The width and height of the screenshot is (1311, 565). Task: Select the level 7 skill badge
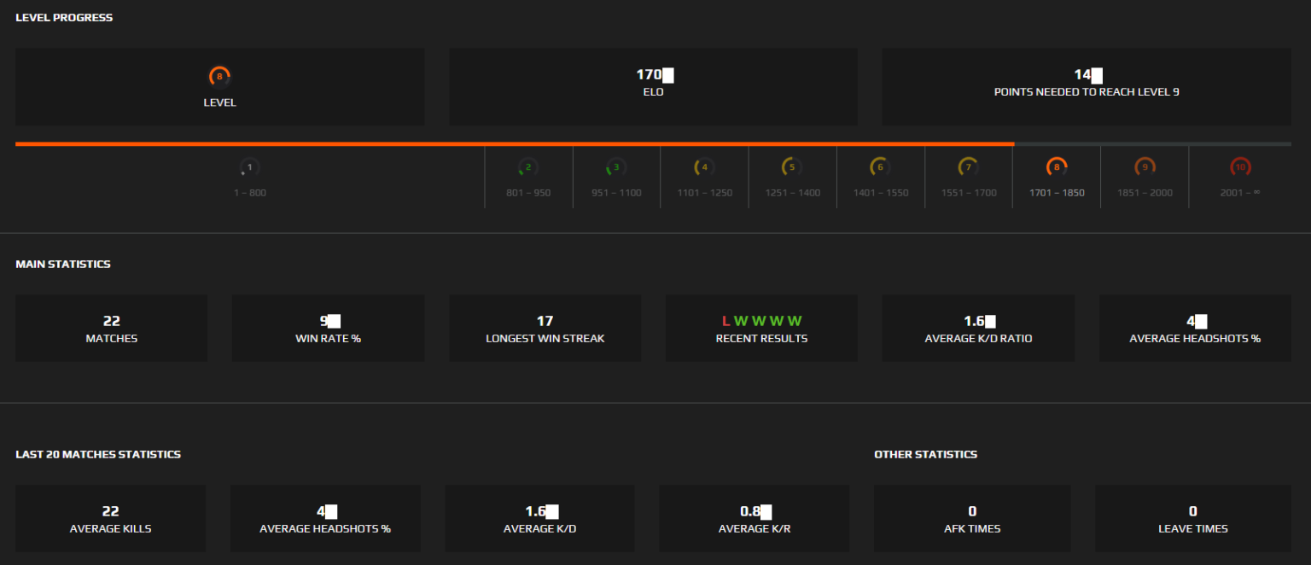968,167
